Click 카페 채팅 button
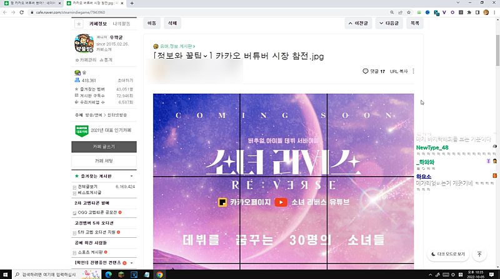This screenshot has height=279, width=500. (x=104, y=161)
